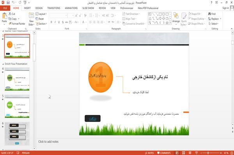Toggle Italic formatting
Viewport: 234px width, 155px height.
(x=55, y=22)
